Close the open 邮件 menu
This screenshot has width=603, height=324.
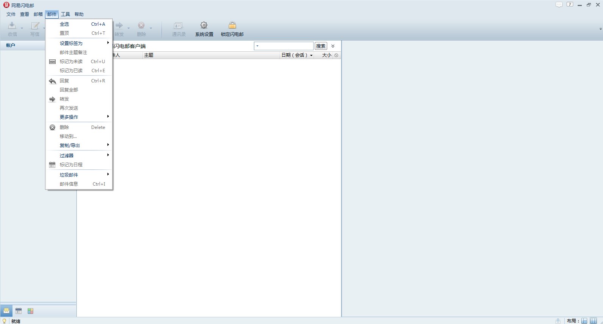52,14
